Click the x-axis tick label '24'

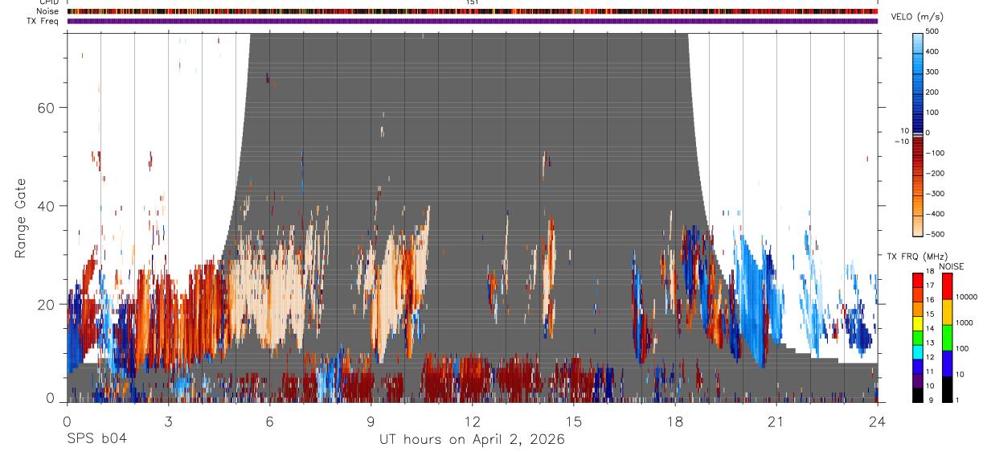(x=877, y=422)
